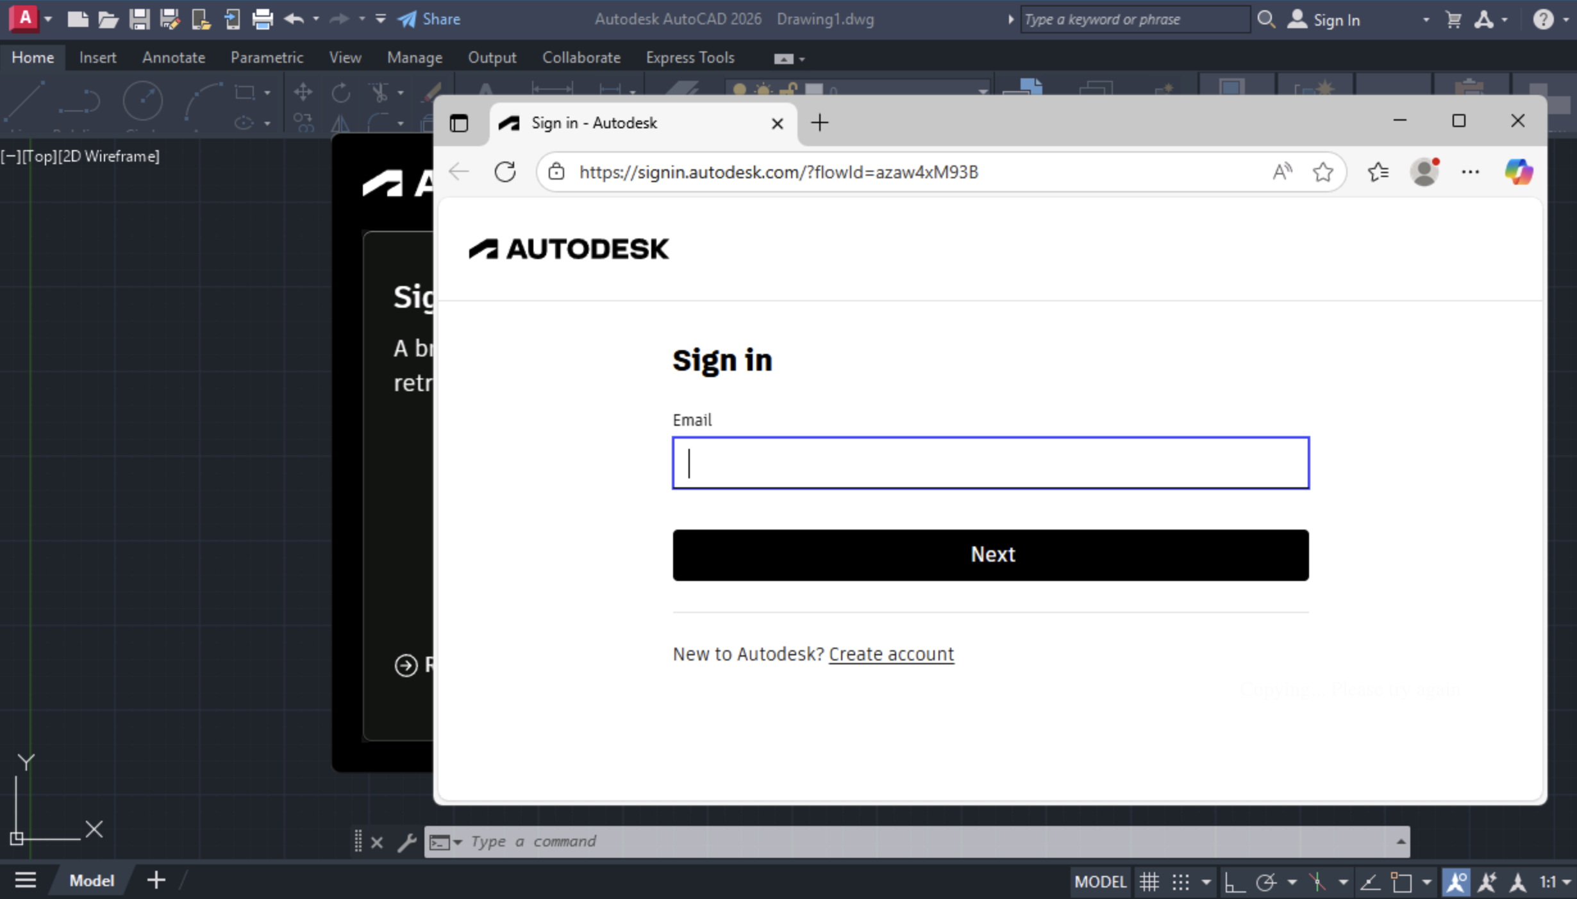Click the Next button
Image resolution: width=1577 pixels, height=899 pixels.
[x=990, y=555]
